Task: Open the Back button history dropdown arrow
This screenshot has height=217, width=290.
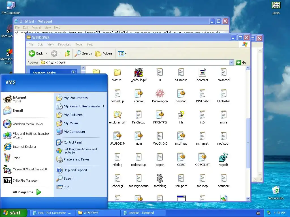Action: [46, 53]
